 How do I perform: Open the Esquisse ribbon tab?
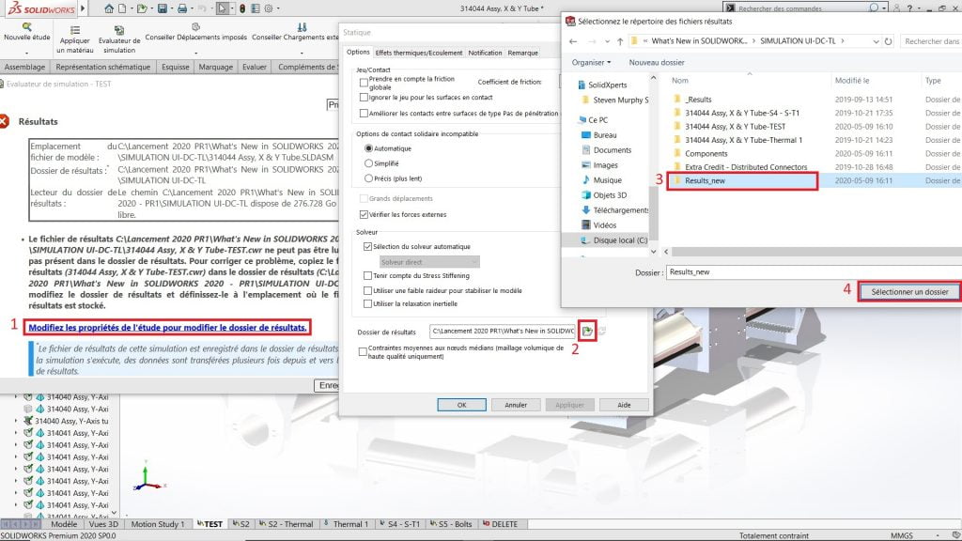(x=176, y=67)
